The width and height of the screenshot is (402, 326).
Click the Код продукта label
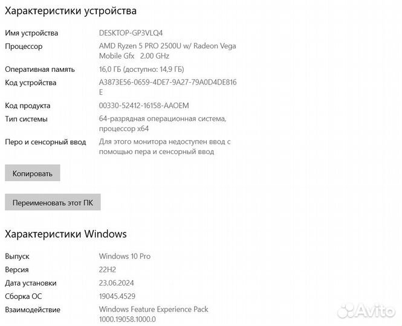[x=28, y=106]
